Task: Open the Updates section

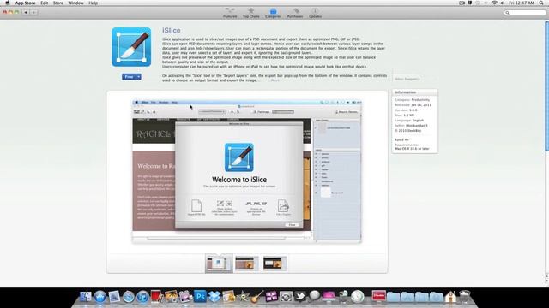Action: tap(315, 13)
